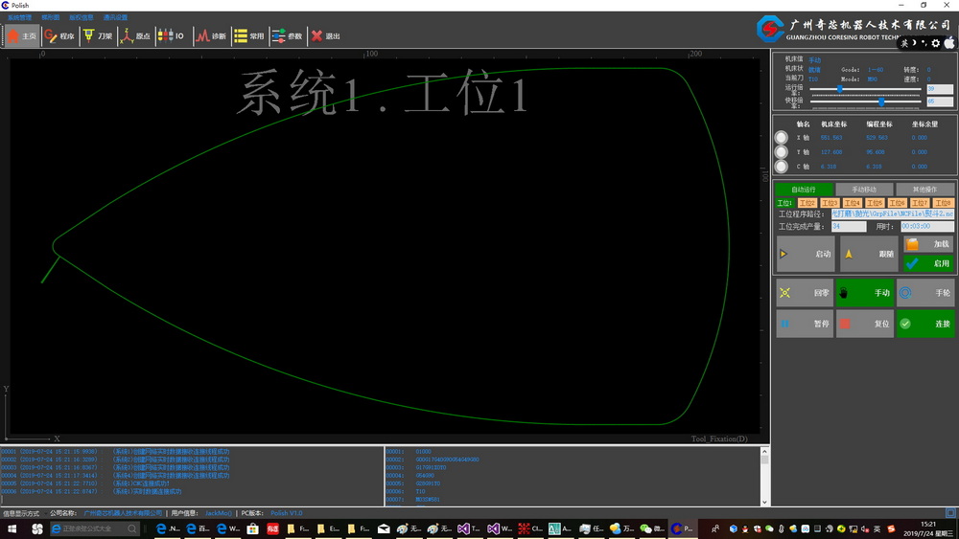
Task: Open the 诊断 diagnostics icon
Action: (x=210, y=36)
